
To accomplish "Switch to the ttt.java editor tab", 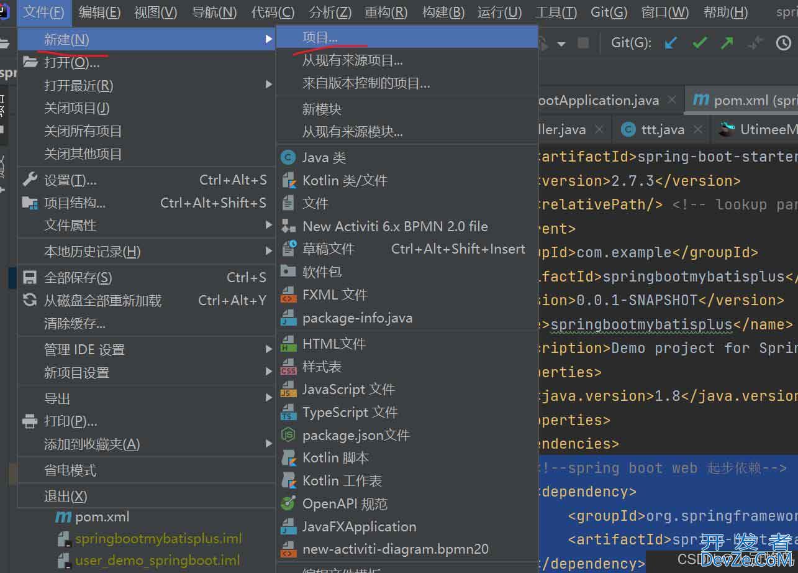I will click(x=663, y=129).
